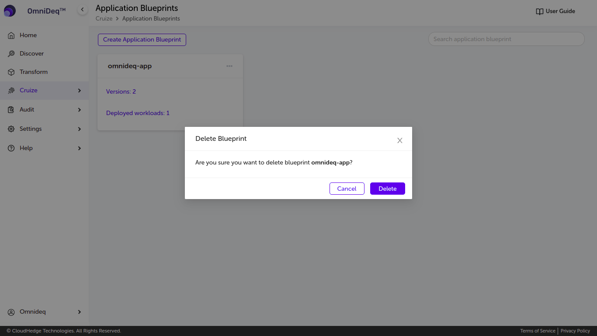The image size is (597, 336).
Task: Click the CloudHedge Technologies copyright text
Action: [x=64, y=331]
